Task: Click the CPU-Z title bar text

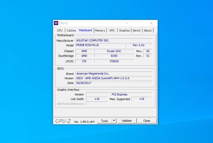Action: pyautogui.click(x=64, y=23)
